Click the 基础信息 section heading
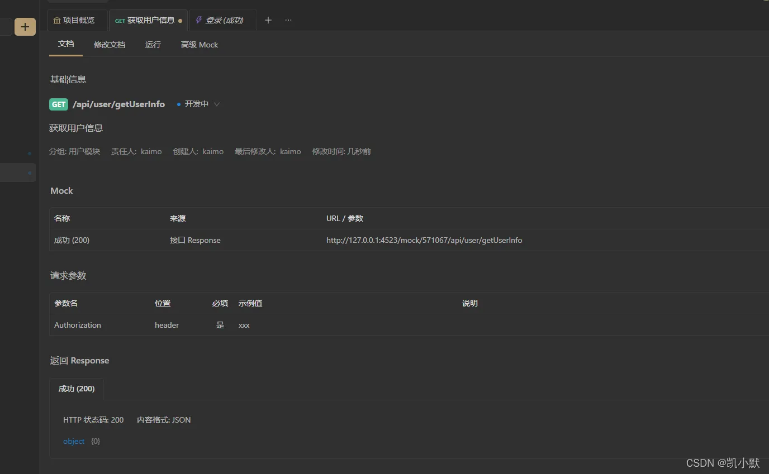 (x=68, y=79)
